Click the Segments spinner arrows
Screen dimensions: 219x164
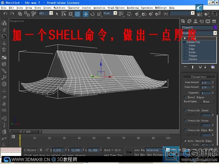click(x=213, y=93)
